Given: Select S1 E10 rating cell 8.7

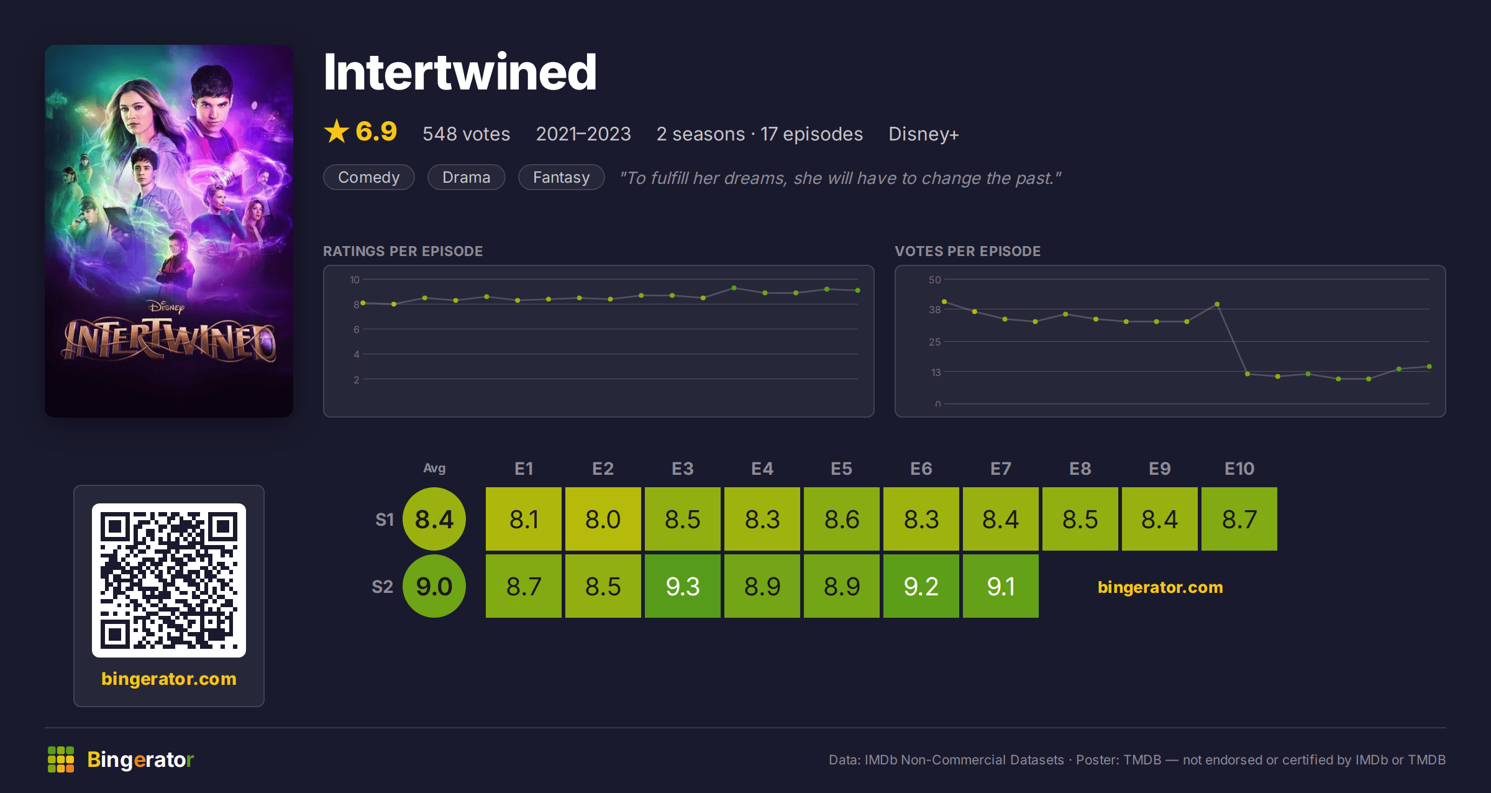Looking at the screenshot, I should (x=1239, y=519).
